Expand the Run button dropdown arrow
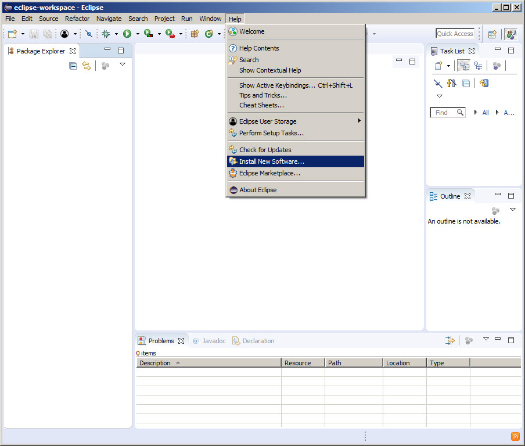Screen dimensions: 525x446 [x=138, y=34]
